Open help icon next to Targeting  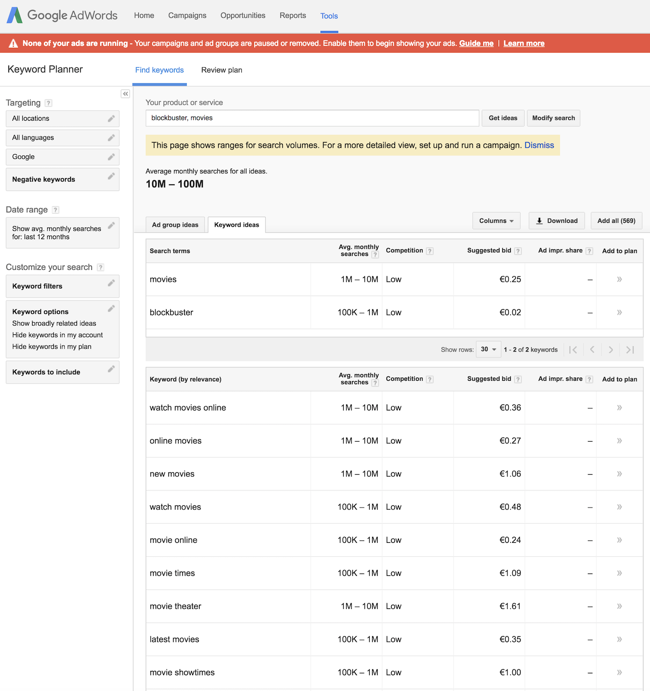pos(48,103)
